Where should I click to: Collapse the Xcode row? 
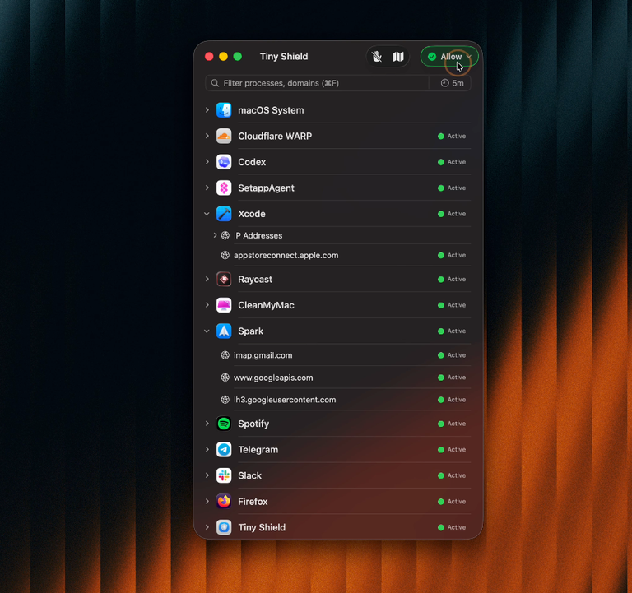pos(207,214)
